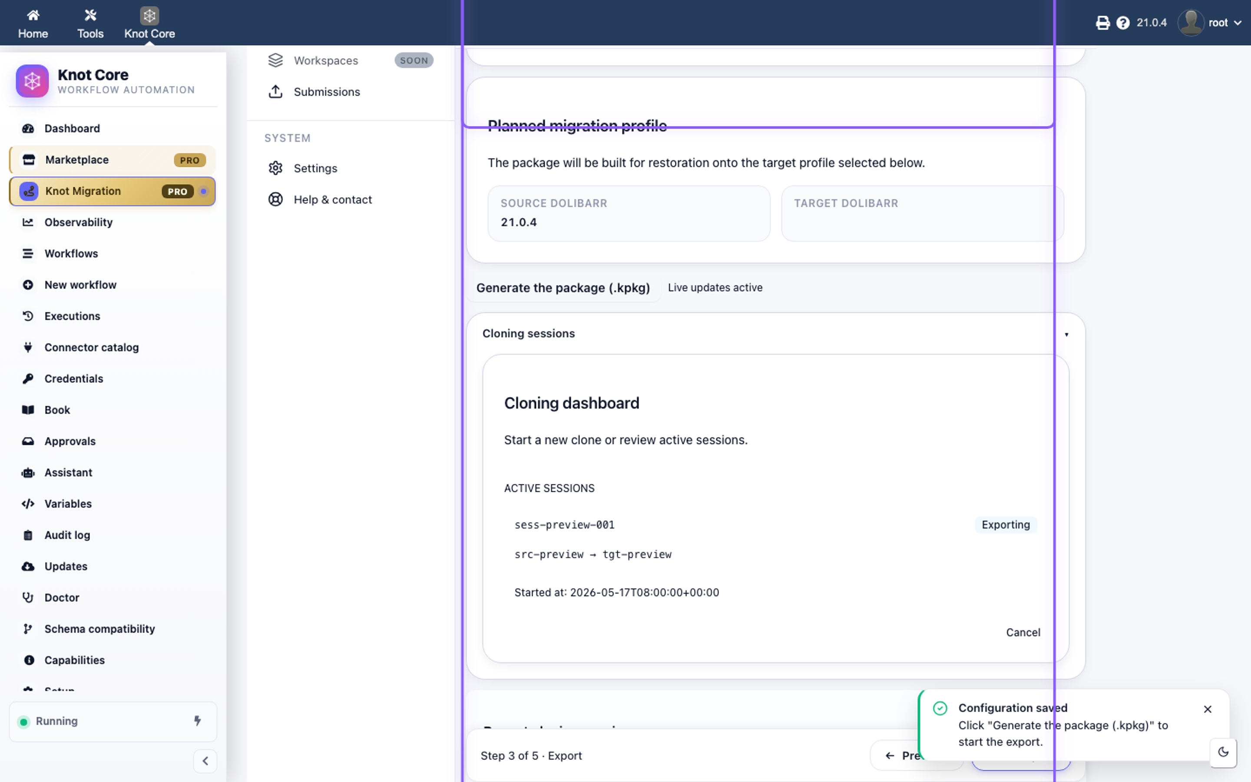This screenshot has height=782, width=1251.
Task: Click the Target Dolibarr field
Action: tap(922, 214)
